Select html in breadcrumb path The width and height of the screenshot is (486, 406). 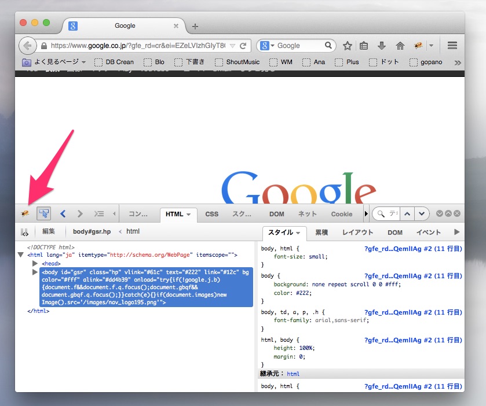pos(133,231)
